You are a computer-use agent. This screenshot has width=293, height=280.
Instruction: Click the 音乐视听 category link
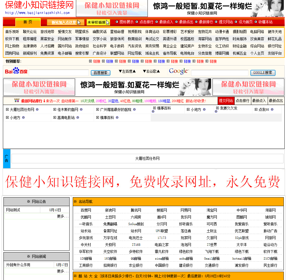(x=12, y=32)
